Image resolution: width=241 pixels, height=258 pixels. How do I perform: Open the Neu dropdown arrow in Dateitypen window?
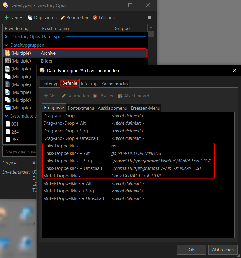(x=21, y=18)
